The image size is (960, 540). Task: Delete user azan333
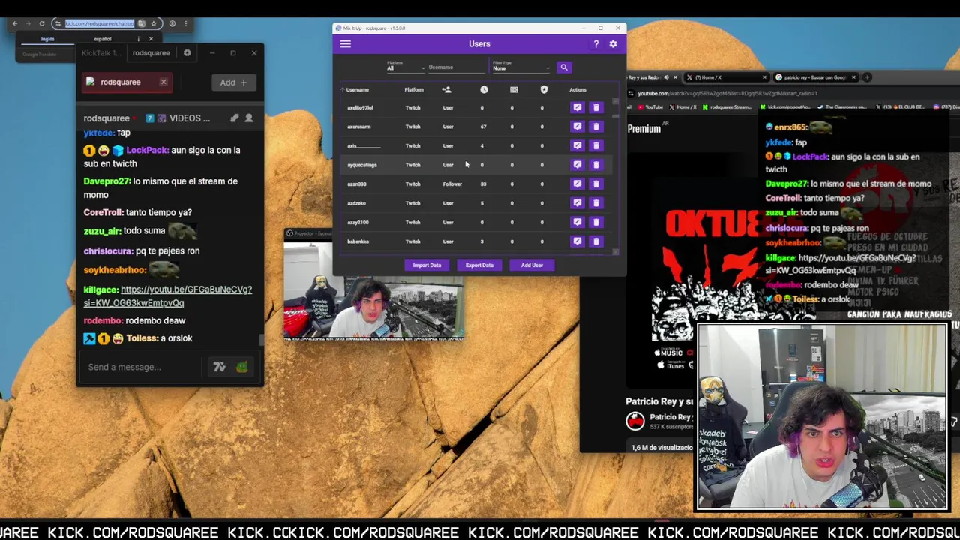pyautogui.click(x=595, y=184)
